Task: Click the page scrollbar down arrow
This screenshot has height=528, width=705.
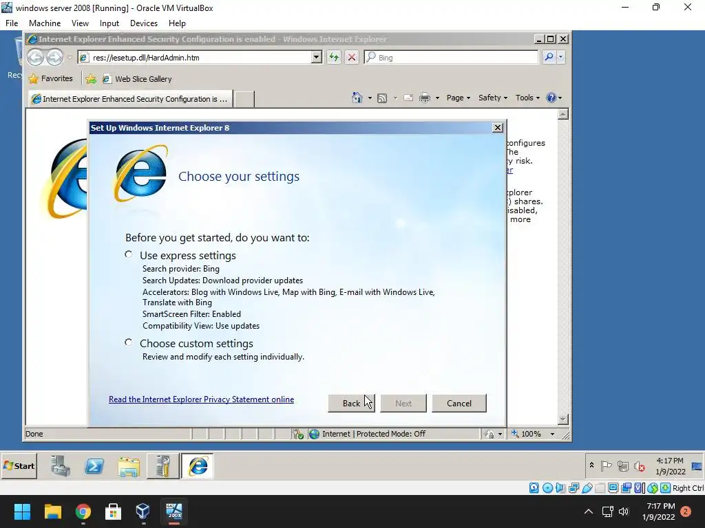Action: (x=563, y=419)
